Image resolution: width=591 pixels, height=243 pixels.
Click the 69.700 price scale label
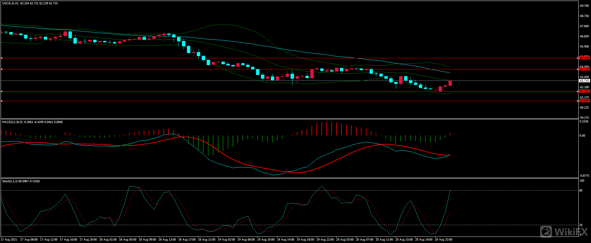584,6
